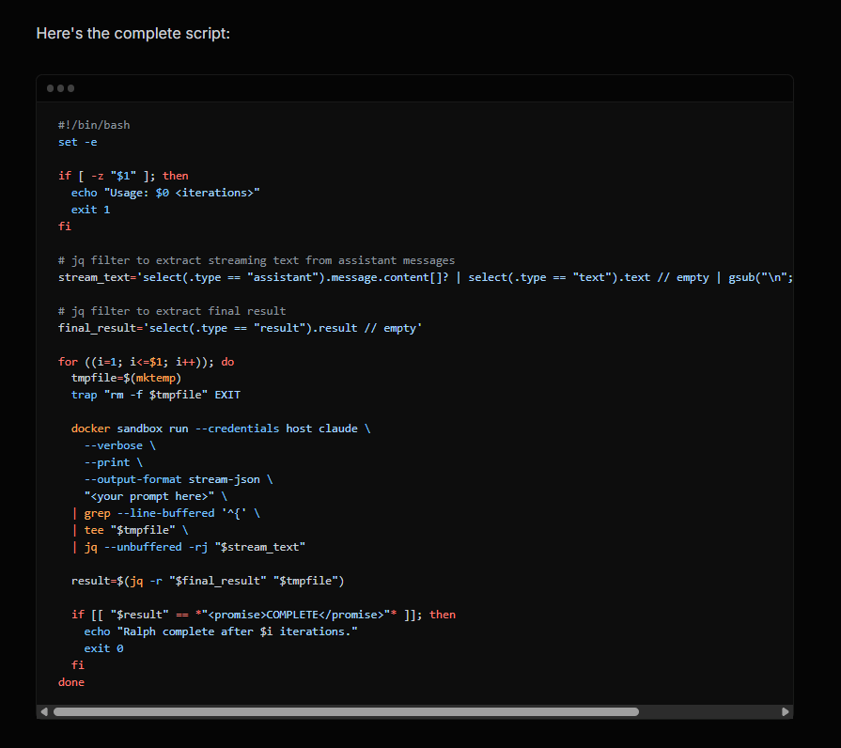The height and width of the screenshot is (748, 841).
Task: Click the scrollbar's left arrow
Action: [x=43, y=711]
